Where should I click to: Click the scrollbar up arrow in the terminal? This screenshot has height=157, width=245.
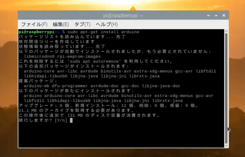226,31
